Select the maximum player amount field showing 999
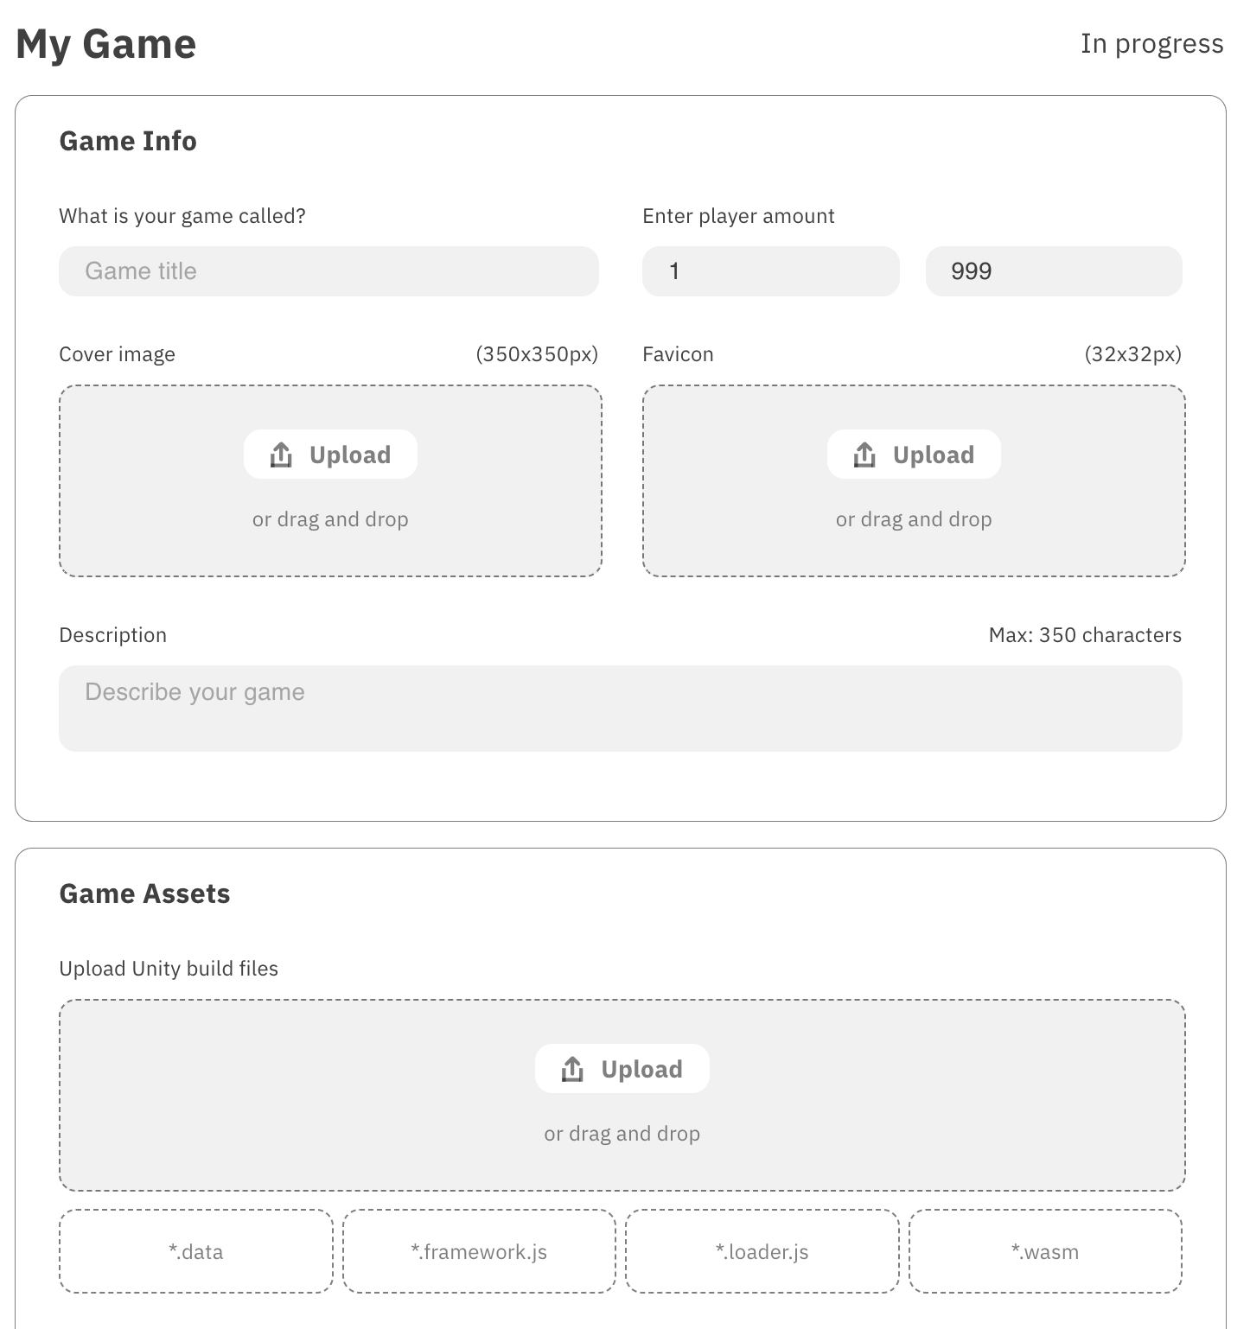The width and height of the screenshot is (1250, 1329). coord(1053,270)
